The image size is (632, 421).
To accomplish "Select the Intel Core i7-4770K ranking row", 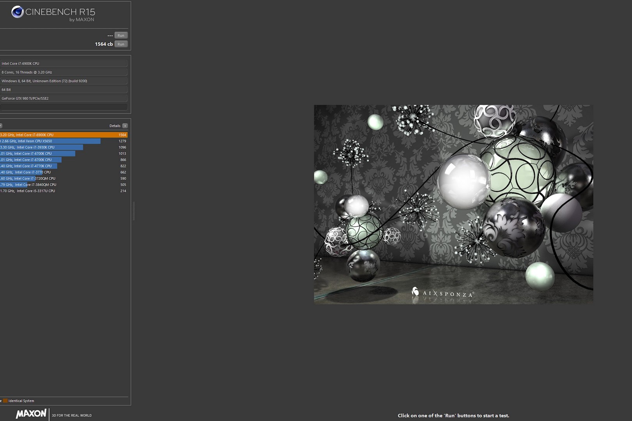I will (64, 166).
